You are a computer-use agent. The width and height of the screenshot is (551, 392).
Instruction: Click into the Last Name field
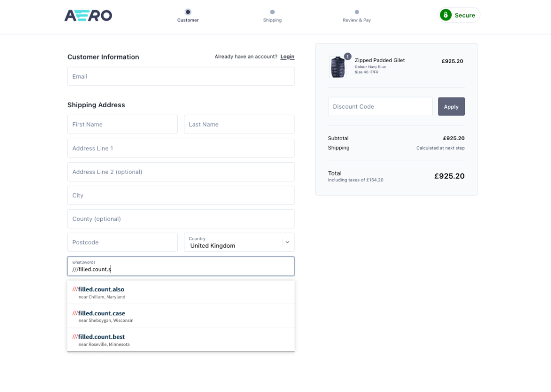(x=239, y=124)
